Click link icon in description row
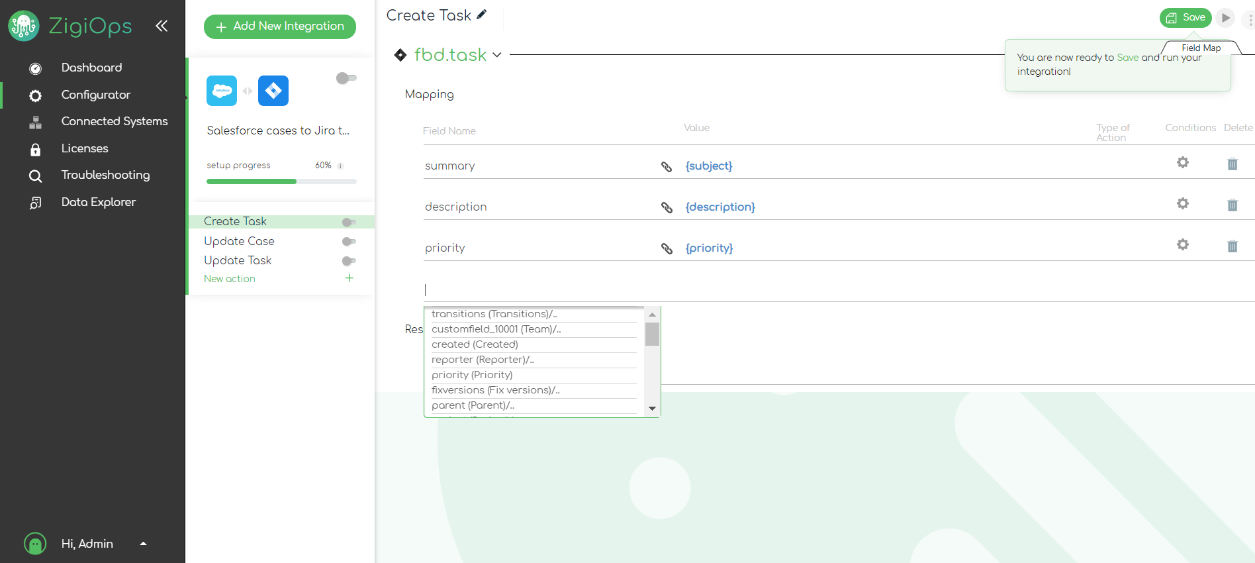Screen dimensions: 1255x563 tap(667, 207)
